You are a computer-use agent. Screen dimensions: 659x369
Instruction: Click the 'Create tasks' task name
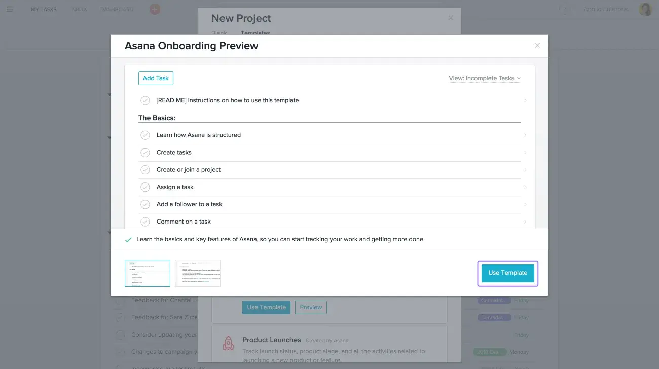click(x=174, y=152)
